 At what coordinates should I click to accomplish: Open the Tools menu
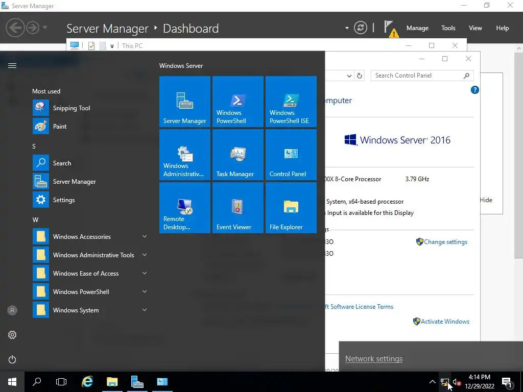(448, 28)
